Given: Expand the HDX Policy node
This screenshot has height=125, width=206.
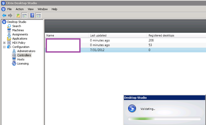Looking at the screenshot, I should [x=4, y=43].
